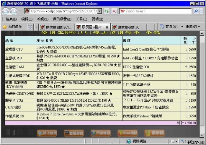Expand the address bar URL history dropdown
The width and height of the screenshot is (206, 145).
coord(100,11)
